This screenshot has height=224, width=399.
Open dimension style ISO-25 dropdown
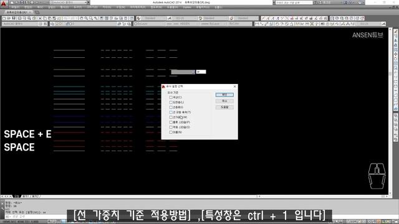pyautogui.click(x=185, y=18)
